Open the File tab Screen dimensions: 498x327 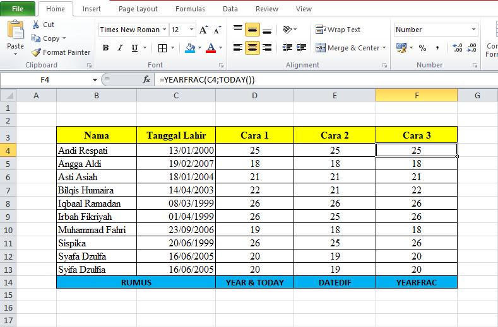(x=18, y=9)
